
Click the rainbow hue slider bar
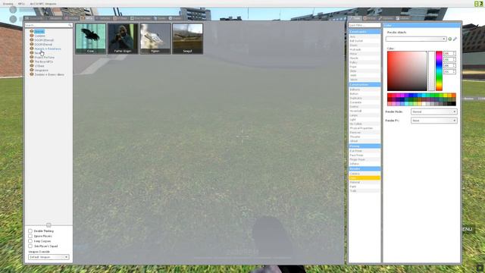pos(440,71)
